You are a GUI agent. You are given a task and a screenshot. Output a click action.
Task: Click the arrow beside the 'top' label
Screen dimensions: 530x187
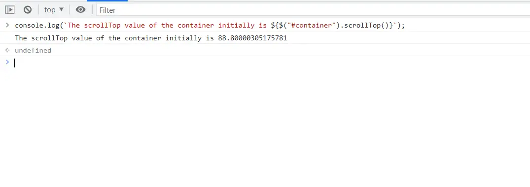tap(61, 10)
